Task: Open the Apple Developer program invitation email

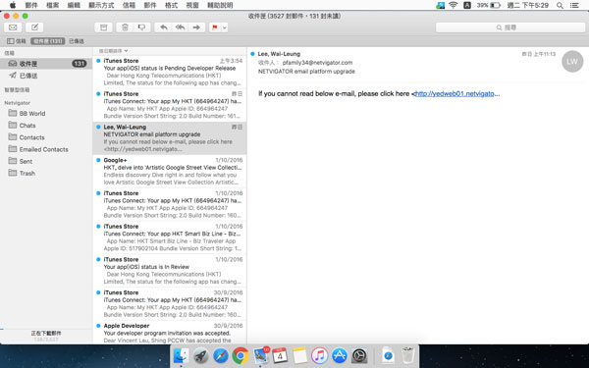Action: [170, 334]
